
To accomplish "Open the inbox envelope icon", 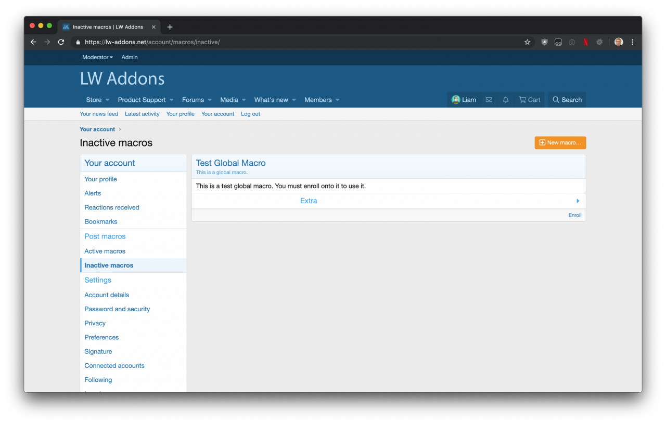I will click(x=489, y=100).
